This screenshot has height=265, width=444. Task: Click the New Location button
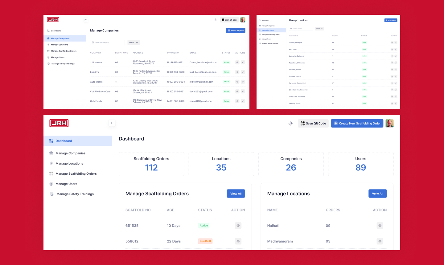coord(391,20)
